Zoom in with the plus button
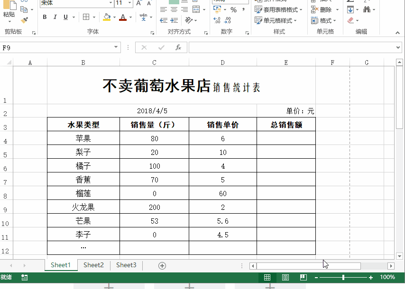The width and height of the screenshot is (405, 289). tap(371, 278)
